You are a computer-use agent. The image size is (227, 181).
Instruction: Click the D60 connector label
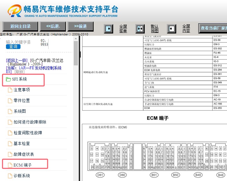pos(122,175)
